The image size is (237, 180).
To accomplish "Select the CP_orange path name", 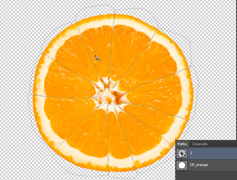I will pos(199,165).
